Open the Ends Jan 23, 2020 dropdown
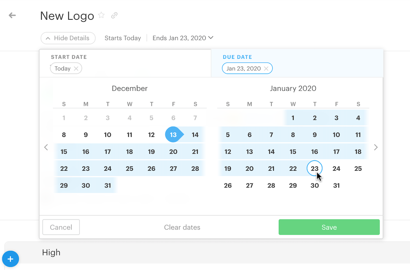This screenshot has height=270, width=410. tap(183, 38)
